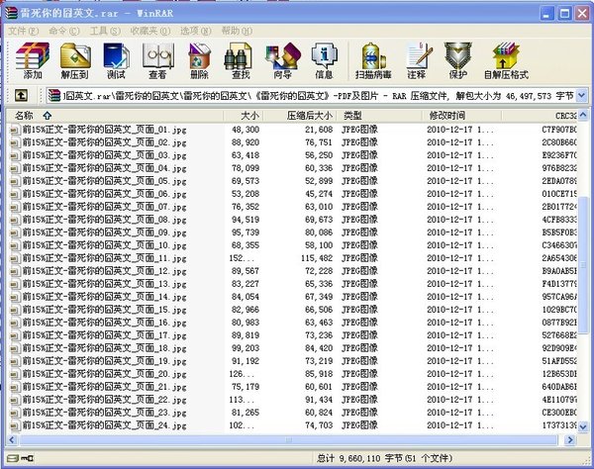Select file 页面_08.jpg name text
This screenshot has height=469, width=594.
point(105,220)
